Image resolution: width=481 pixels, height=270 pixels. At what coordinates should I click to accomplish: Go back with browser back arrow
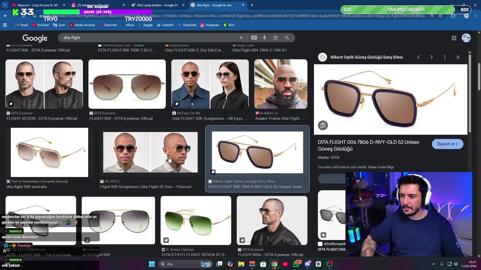point(5,16)
